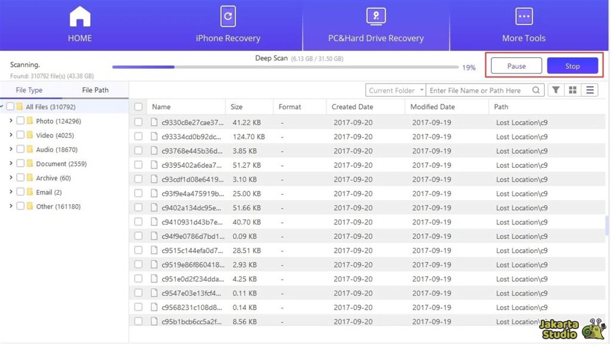
Task: Check the All Files checkbox
Action: [10, 106]
